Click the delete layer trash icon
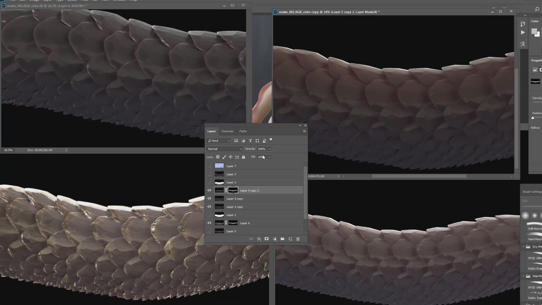This screenshot has width=542, height=305. (298, 239)
